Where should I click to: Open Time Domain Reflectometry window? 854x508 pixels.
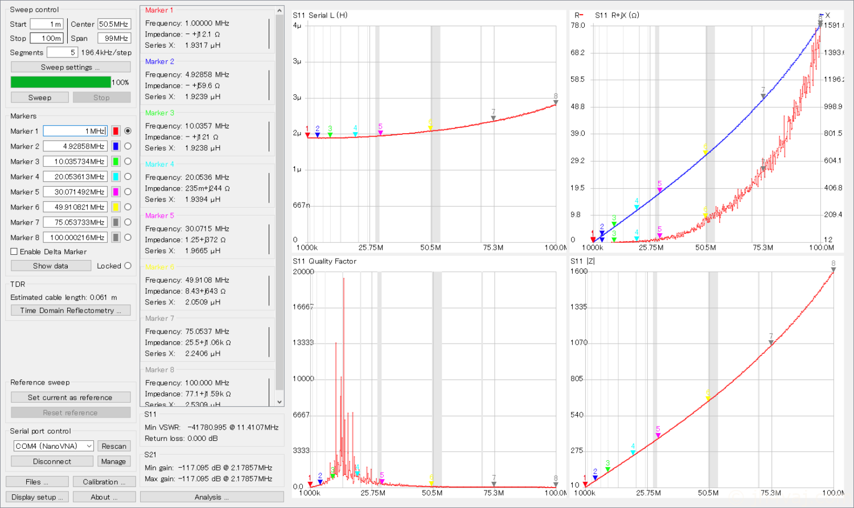pyautogui.click(x=71, y=311)
